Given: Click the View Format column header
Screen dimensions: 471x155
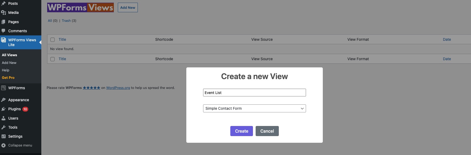Looking at the screenshot, I should [358, 39].
